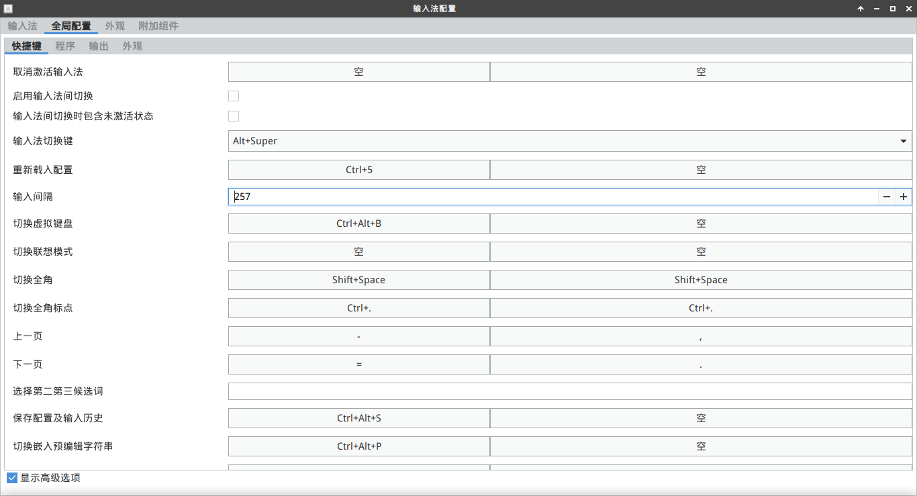The height and width of the screenshot is (496, 917).
Task: Click the 输入间隔 label
Action: pyautogui.click(x=33, y=197)
